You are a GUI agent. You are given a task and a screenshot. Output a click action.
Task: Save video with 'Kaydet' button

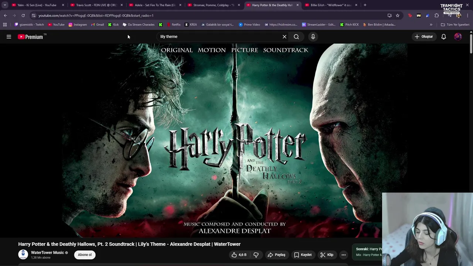pyautogui.click(x=303, y=255)
